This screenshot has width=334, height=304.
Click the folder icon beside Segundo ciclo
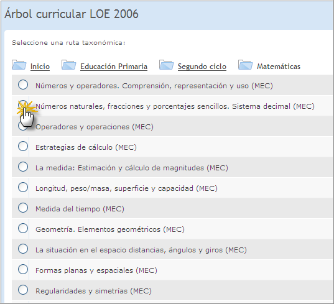point(166,65)
